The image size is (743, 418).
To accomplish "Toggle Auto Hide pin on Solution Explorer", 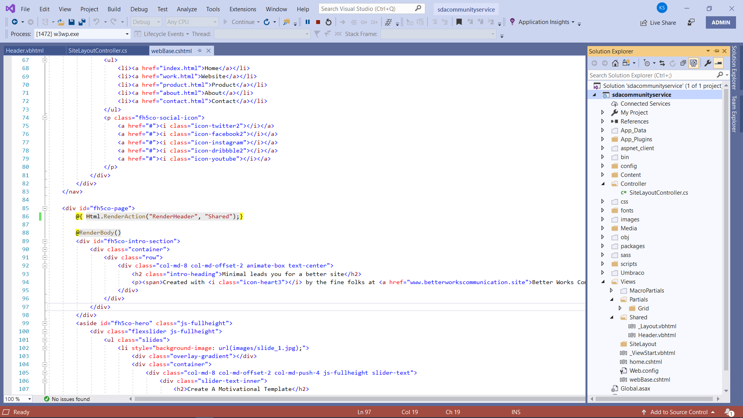I will coord(717,51).
